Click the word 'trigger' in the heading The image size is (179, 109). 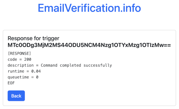pos(51,39)
